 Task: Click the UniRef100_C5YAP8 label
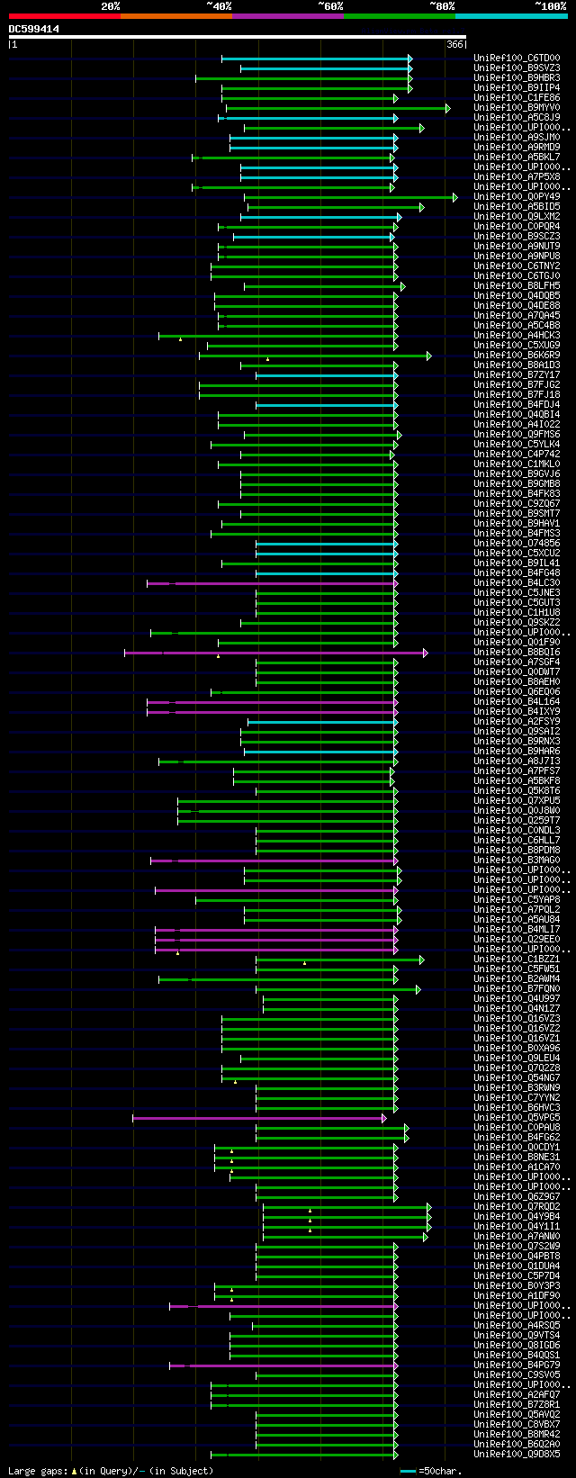pyautogui.click(x=517, y=900)
